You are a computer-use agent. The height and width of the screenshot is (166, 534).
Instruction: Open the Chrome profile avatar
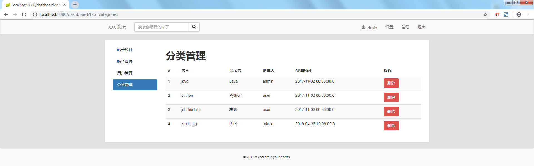(519, 14)
